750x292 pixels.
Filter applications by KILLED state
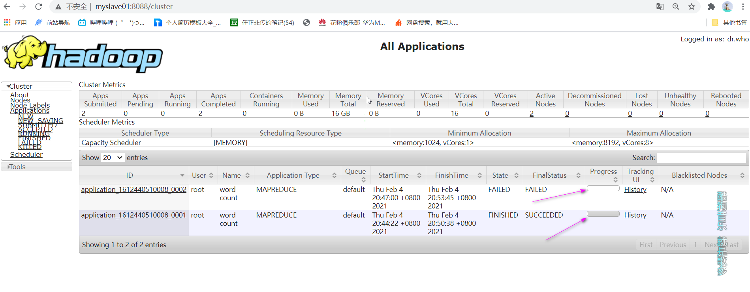tap(30, 147)
